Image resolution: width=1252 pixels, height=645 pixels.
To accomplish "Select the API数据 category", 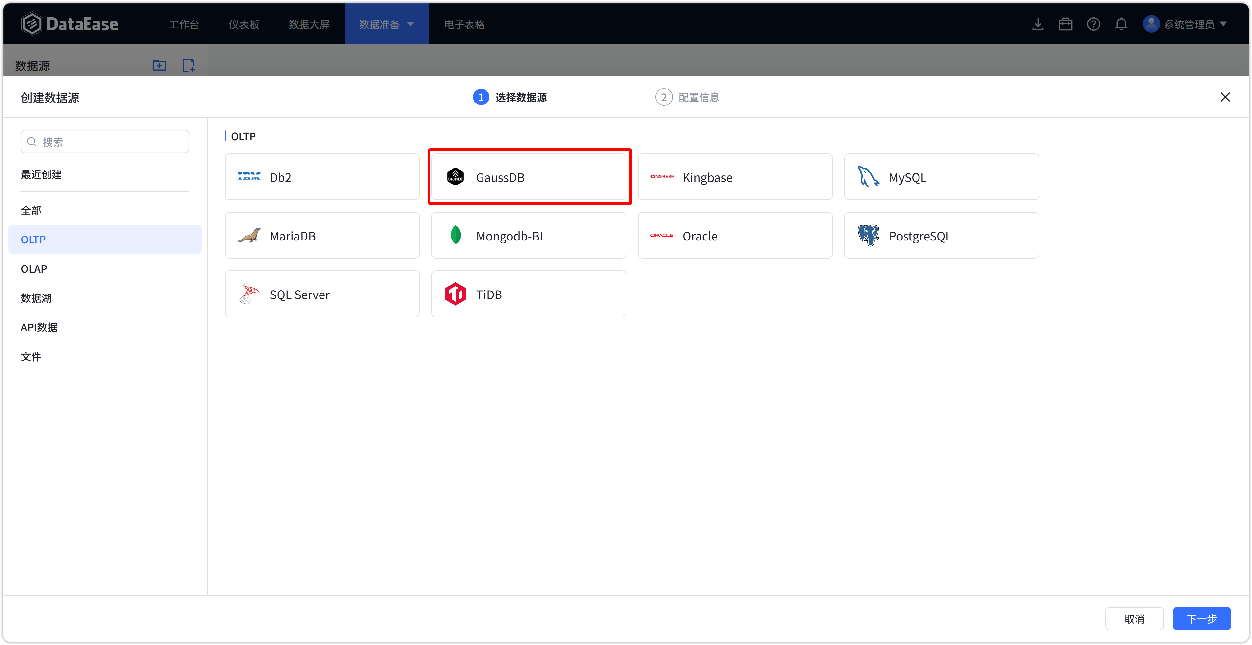I will (105, 327).
